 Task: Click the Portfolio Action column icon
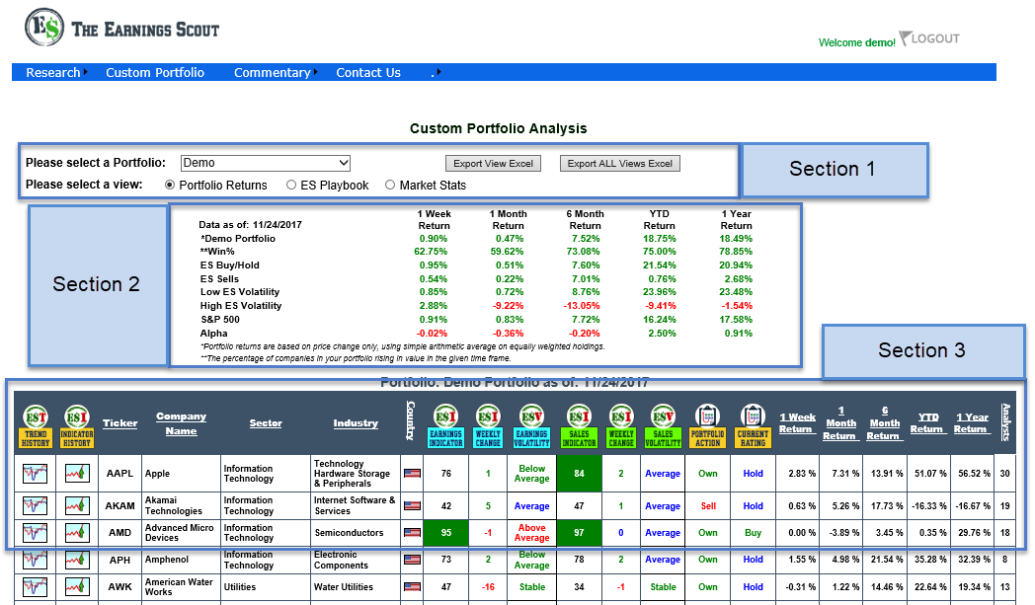coord(707,424)
